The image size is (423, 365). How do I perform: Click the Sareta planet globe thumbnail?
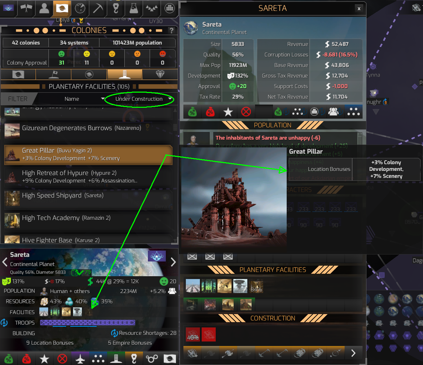(191, 28)
